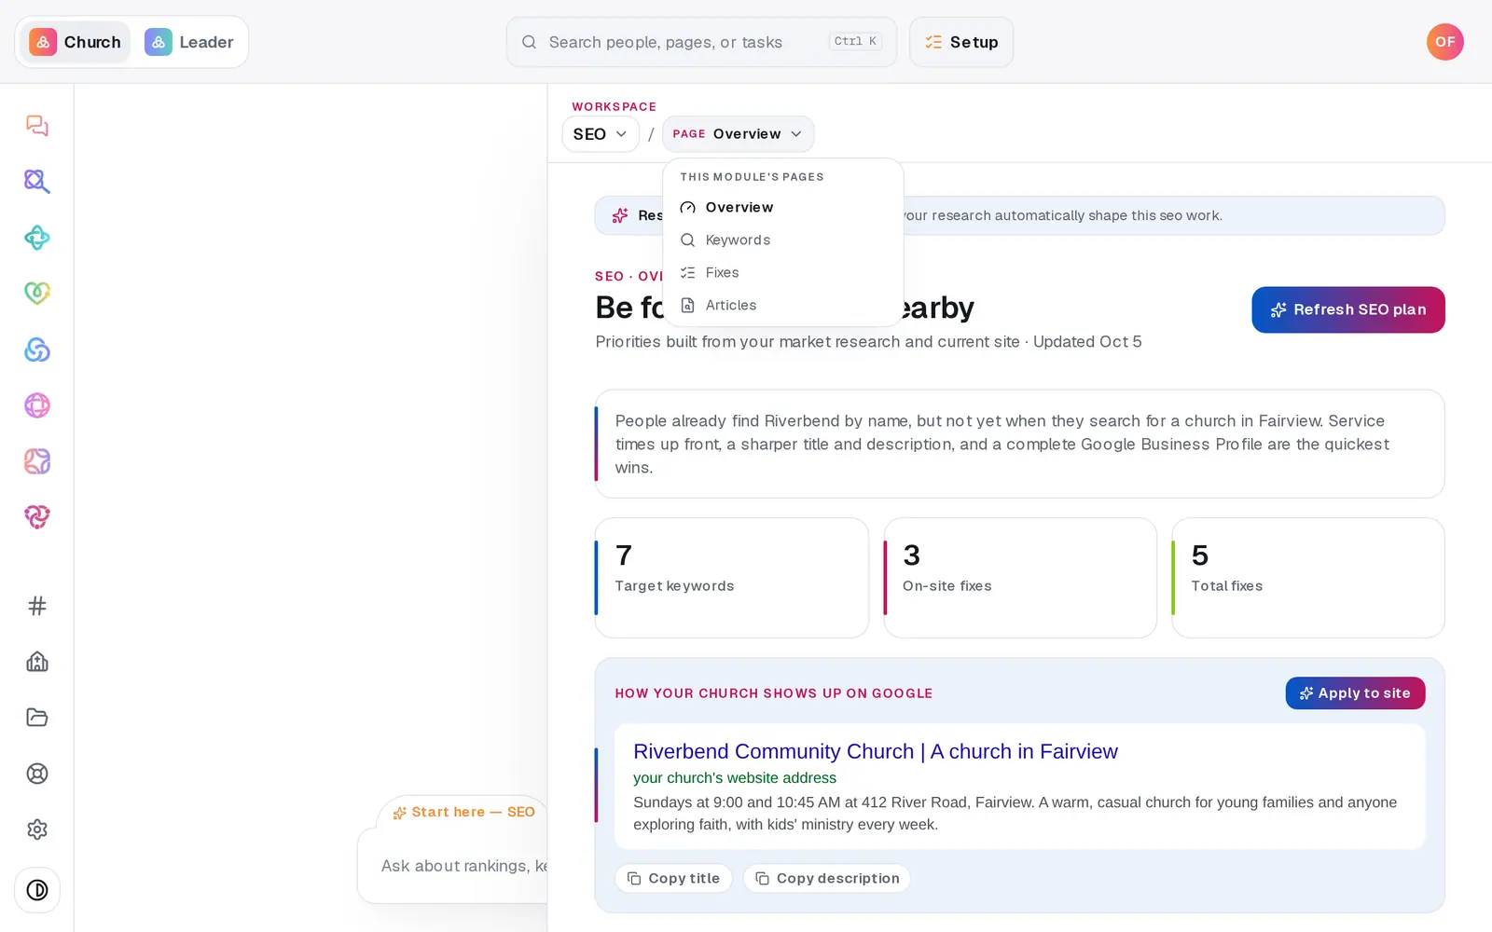The height and width of the screenshot is (932, 1492).
Task: Click the Refresh SEO plan button
Action: click(x=1348, y=309)
